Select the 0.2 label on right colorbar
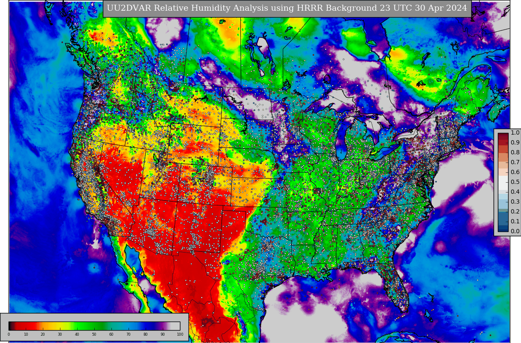521x343 pixels. (515, 212)
